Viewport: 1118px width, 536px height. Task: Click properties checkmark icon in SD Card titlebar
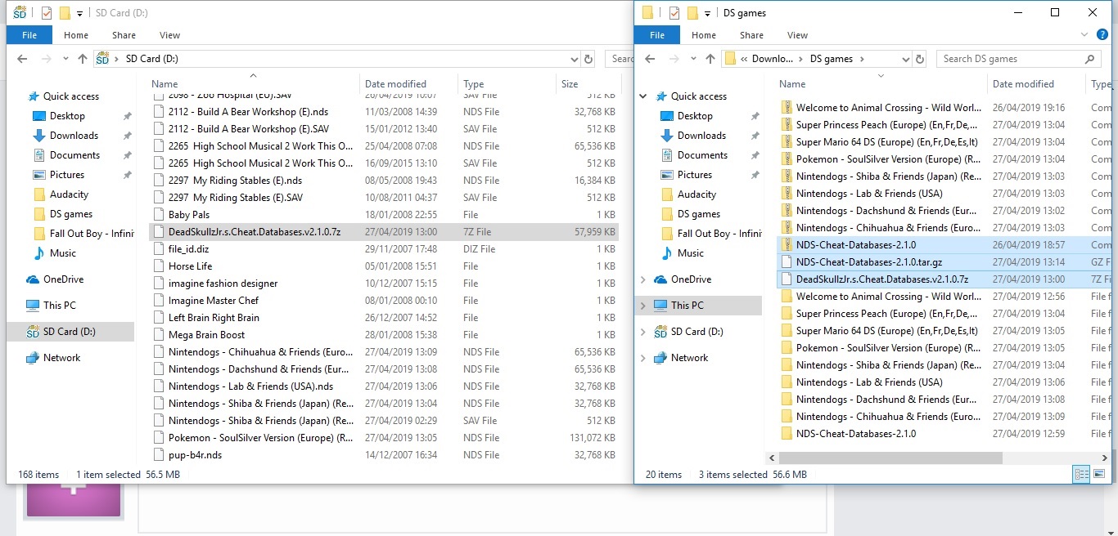(x=47, y=13)
